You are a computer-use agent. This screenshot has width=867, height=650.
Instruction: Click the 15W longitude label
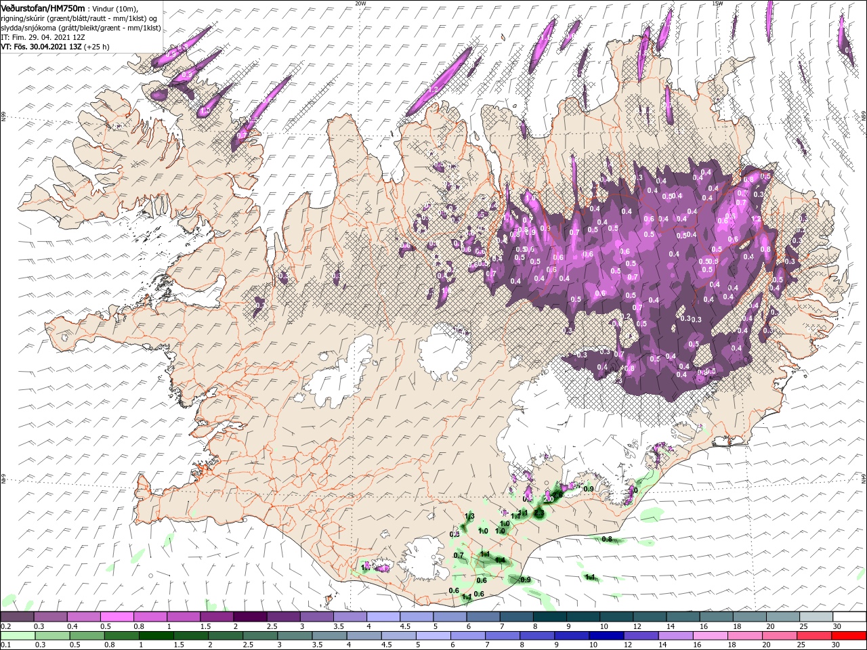point(717,3)
